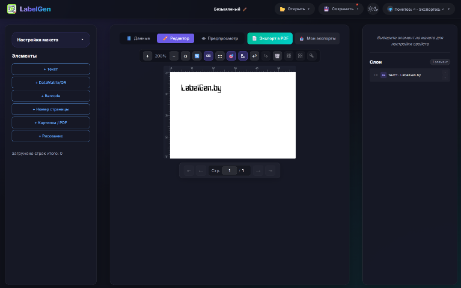Screen dimensions: 461x288
Task: Click the layer drag handle icon
Action: (376, 75)
